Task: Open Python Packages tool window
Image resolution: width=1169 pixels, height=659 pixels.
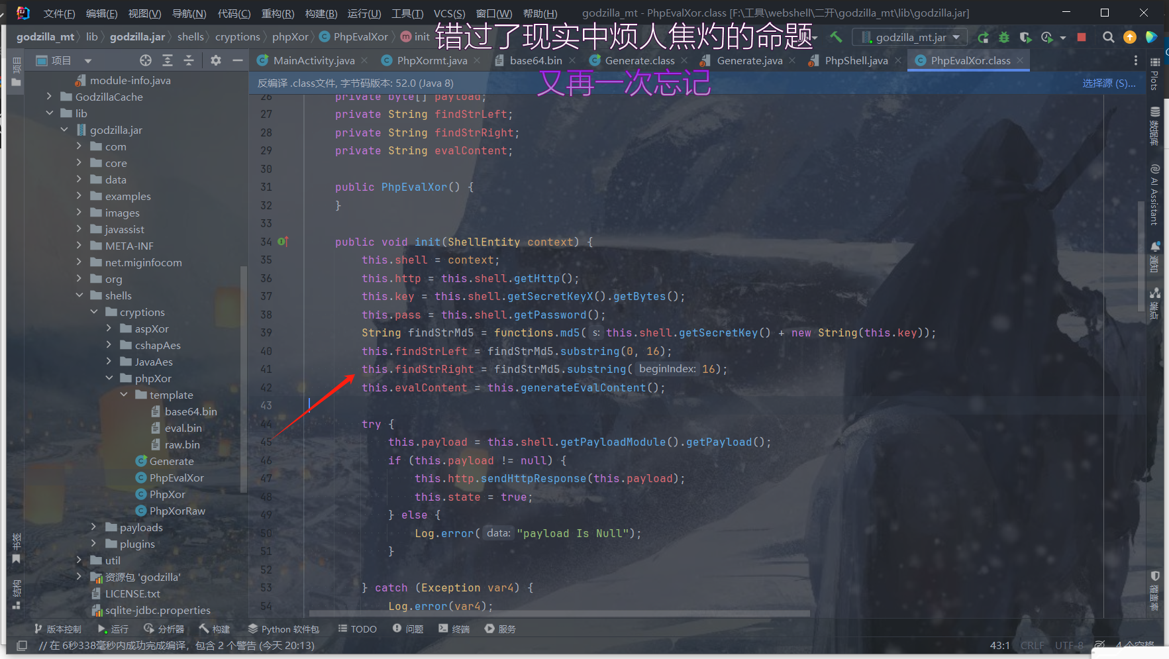Action: [283, 629]
